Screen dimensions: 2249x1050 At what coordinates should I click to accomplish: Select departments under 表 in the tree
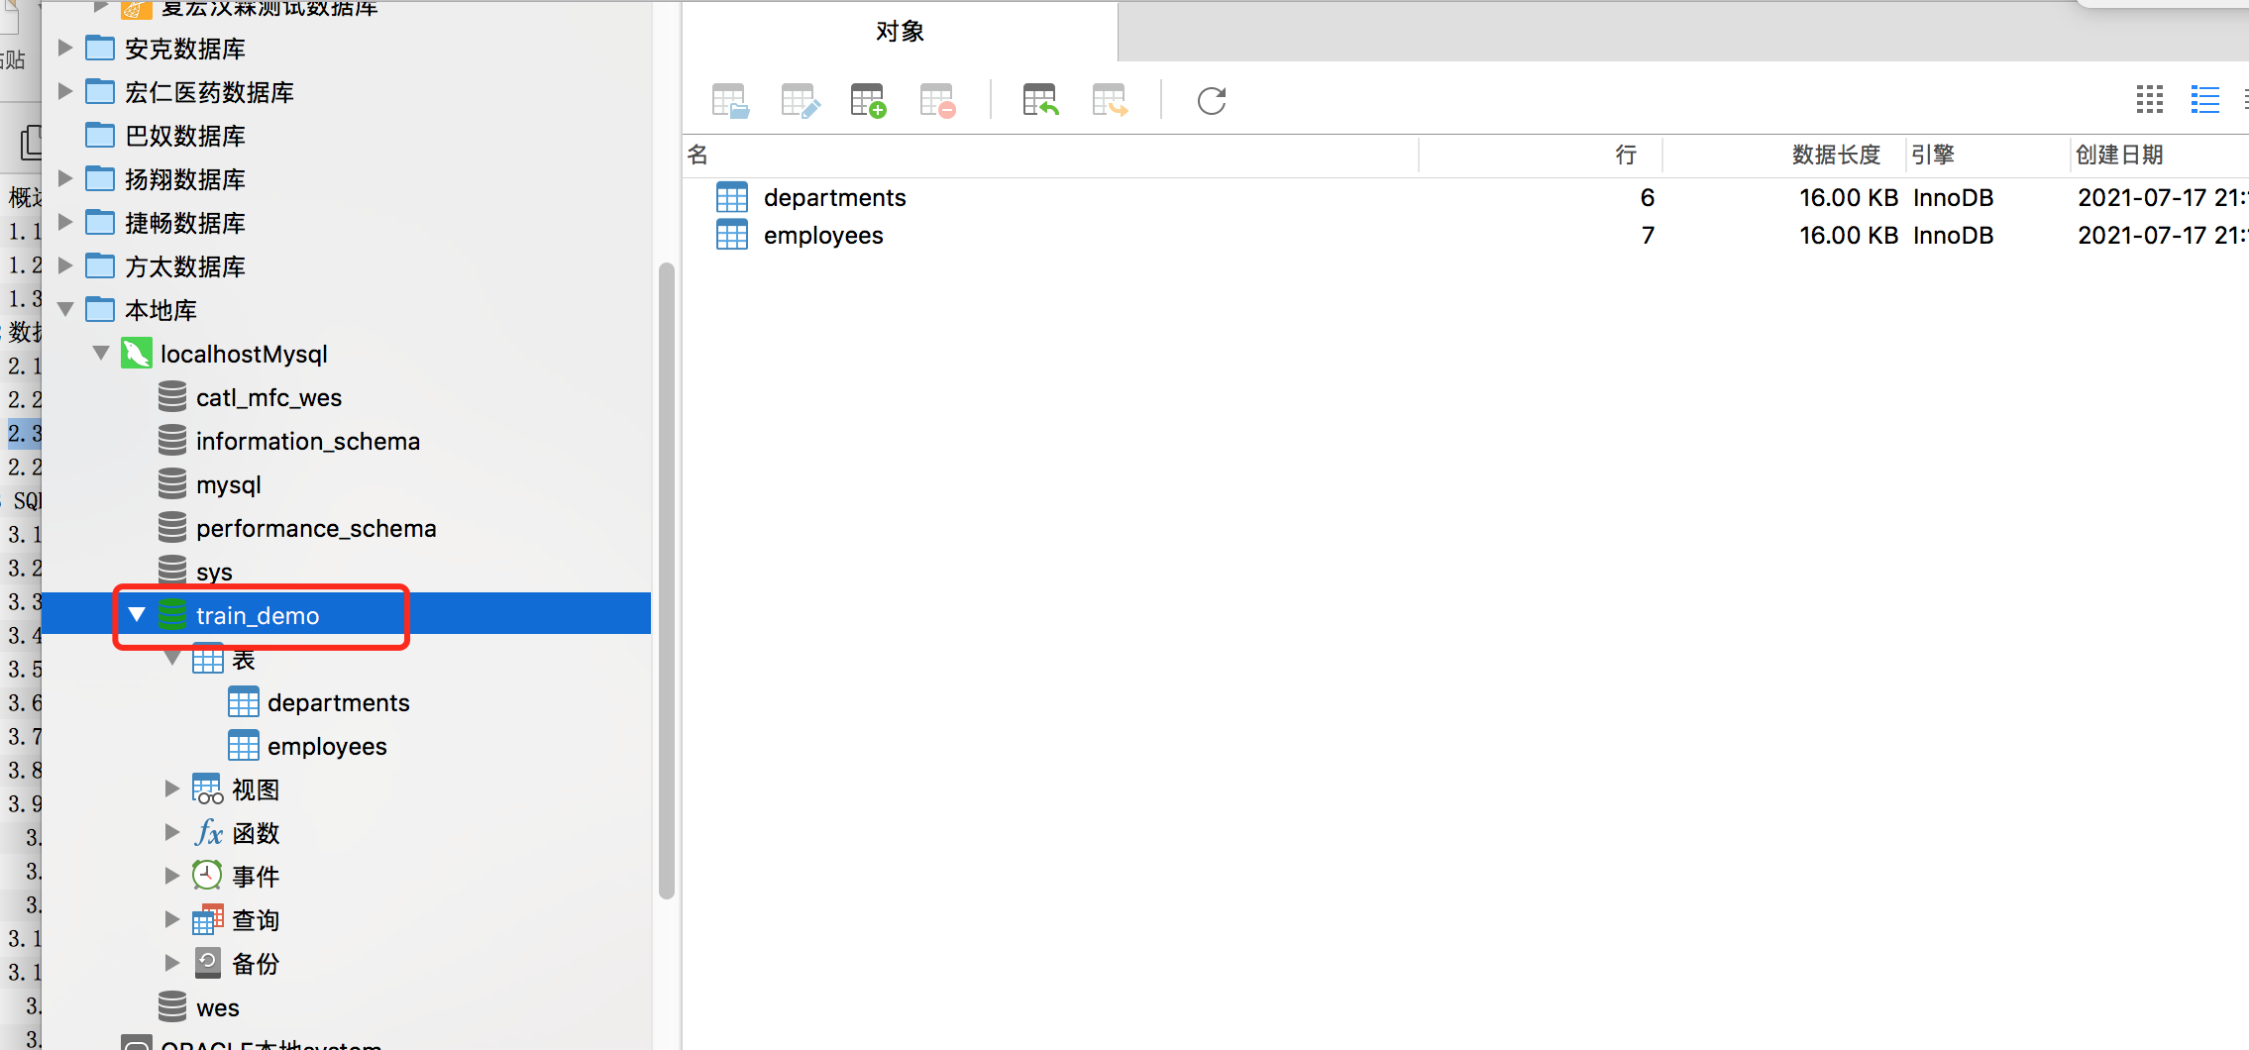[338, 702]
